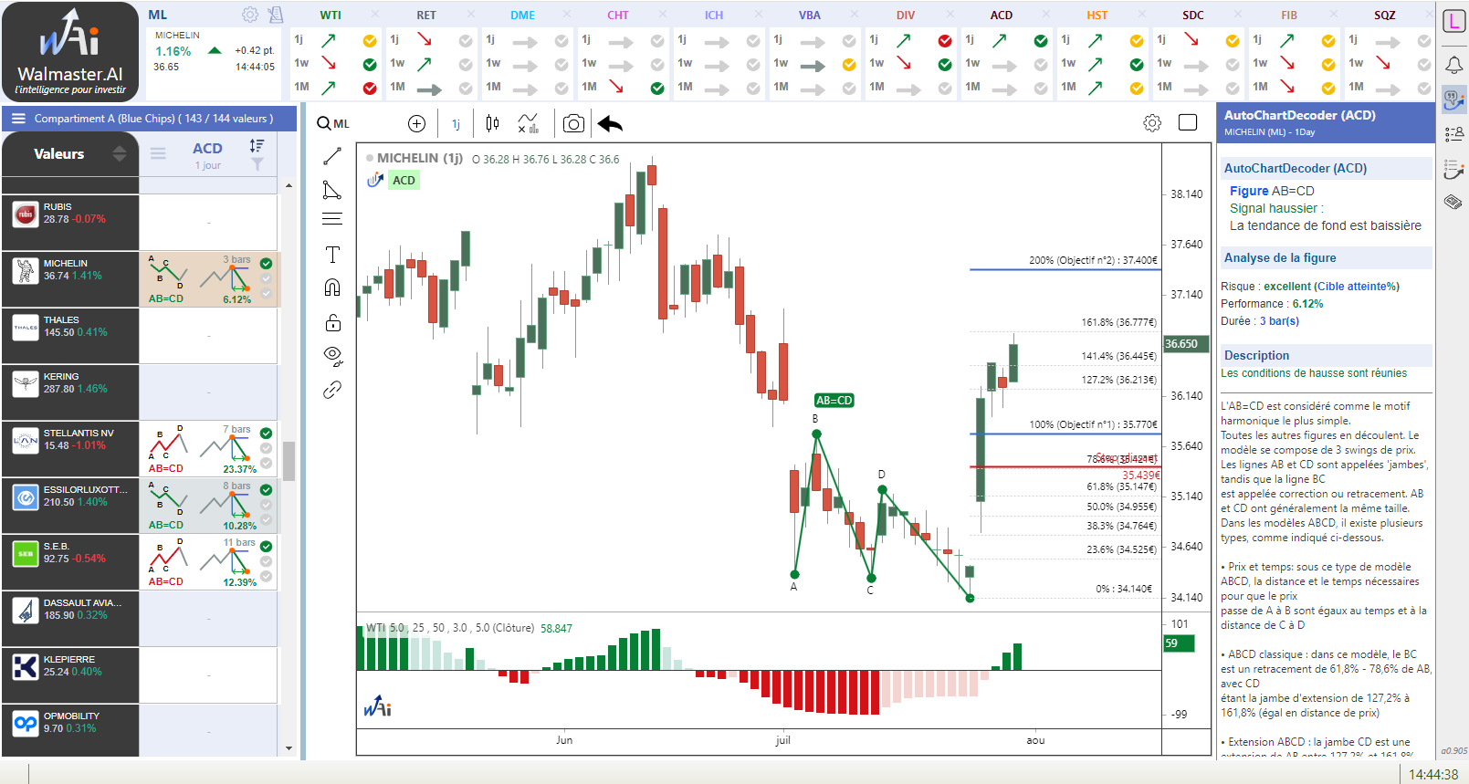The image size is (1469, 784).
Task: Open notifications bell icon
Action: (x=1454, y=65)
